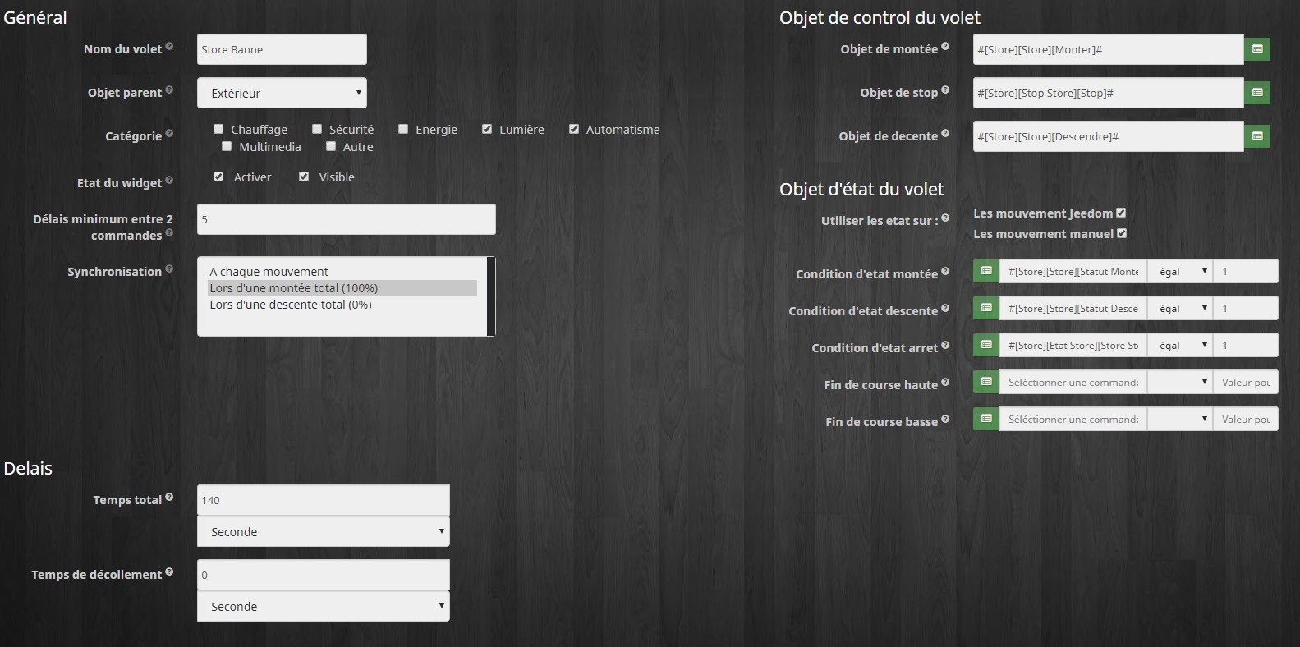Image resolution: width=1300 pixels, height=647 pixels.
Task: Click value field of Condition d'etat montée
Action: tap(1246, 271)
